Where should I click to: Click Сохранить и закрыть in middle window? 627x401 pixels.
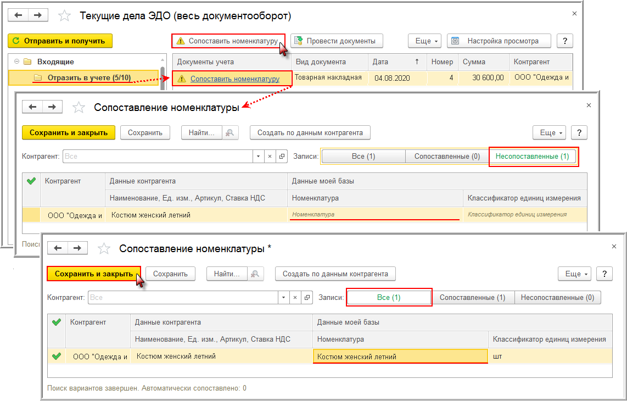pos(69,132)
